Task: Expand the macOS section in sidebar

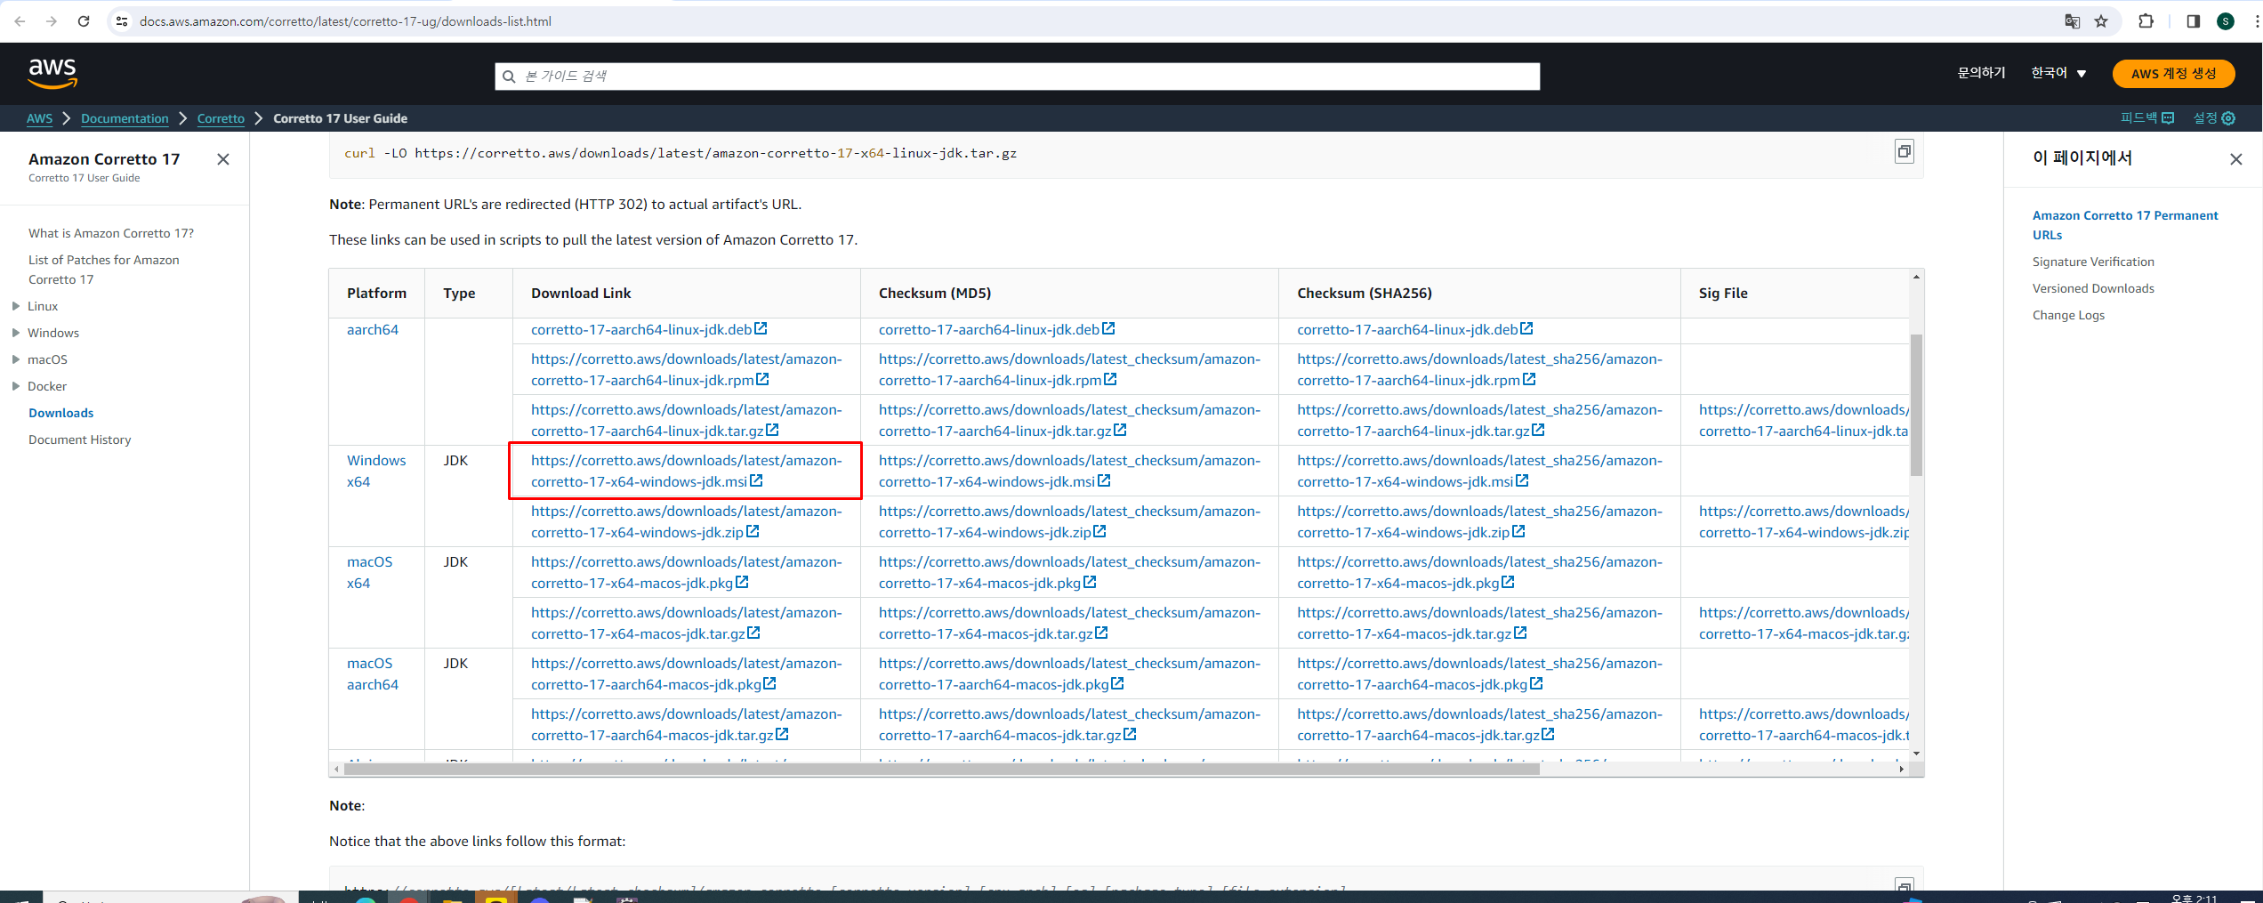Action: coord(16,359)
